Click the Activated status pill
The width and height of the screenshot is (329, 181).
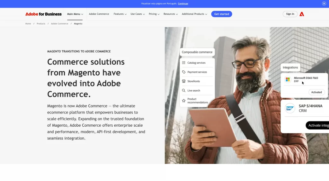[x=316, y=92]
